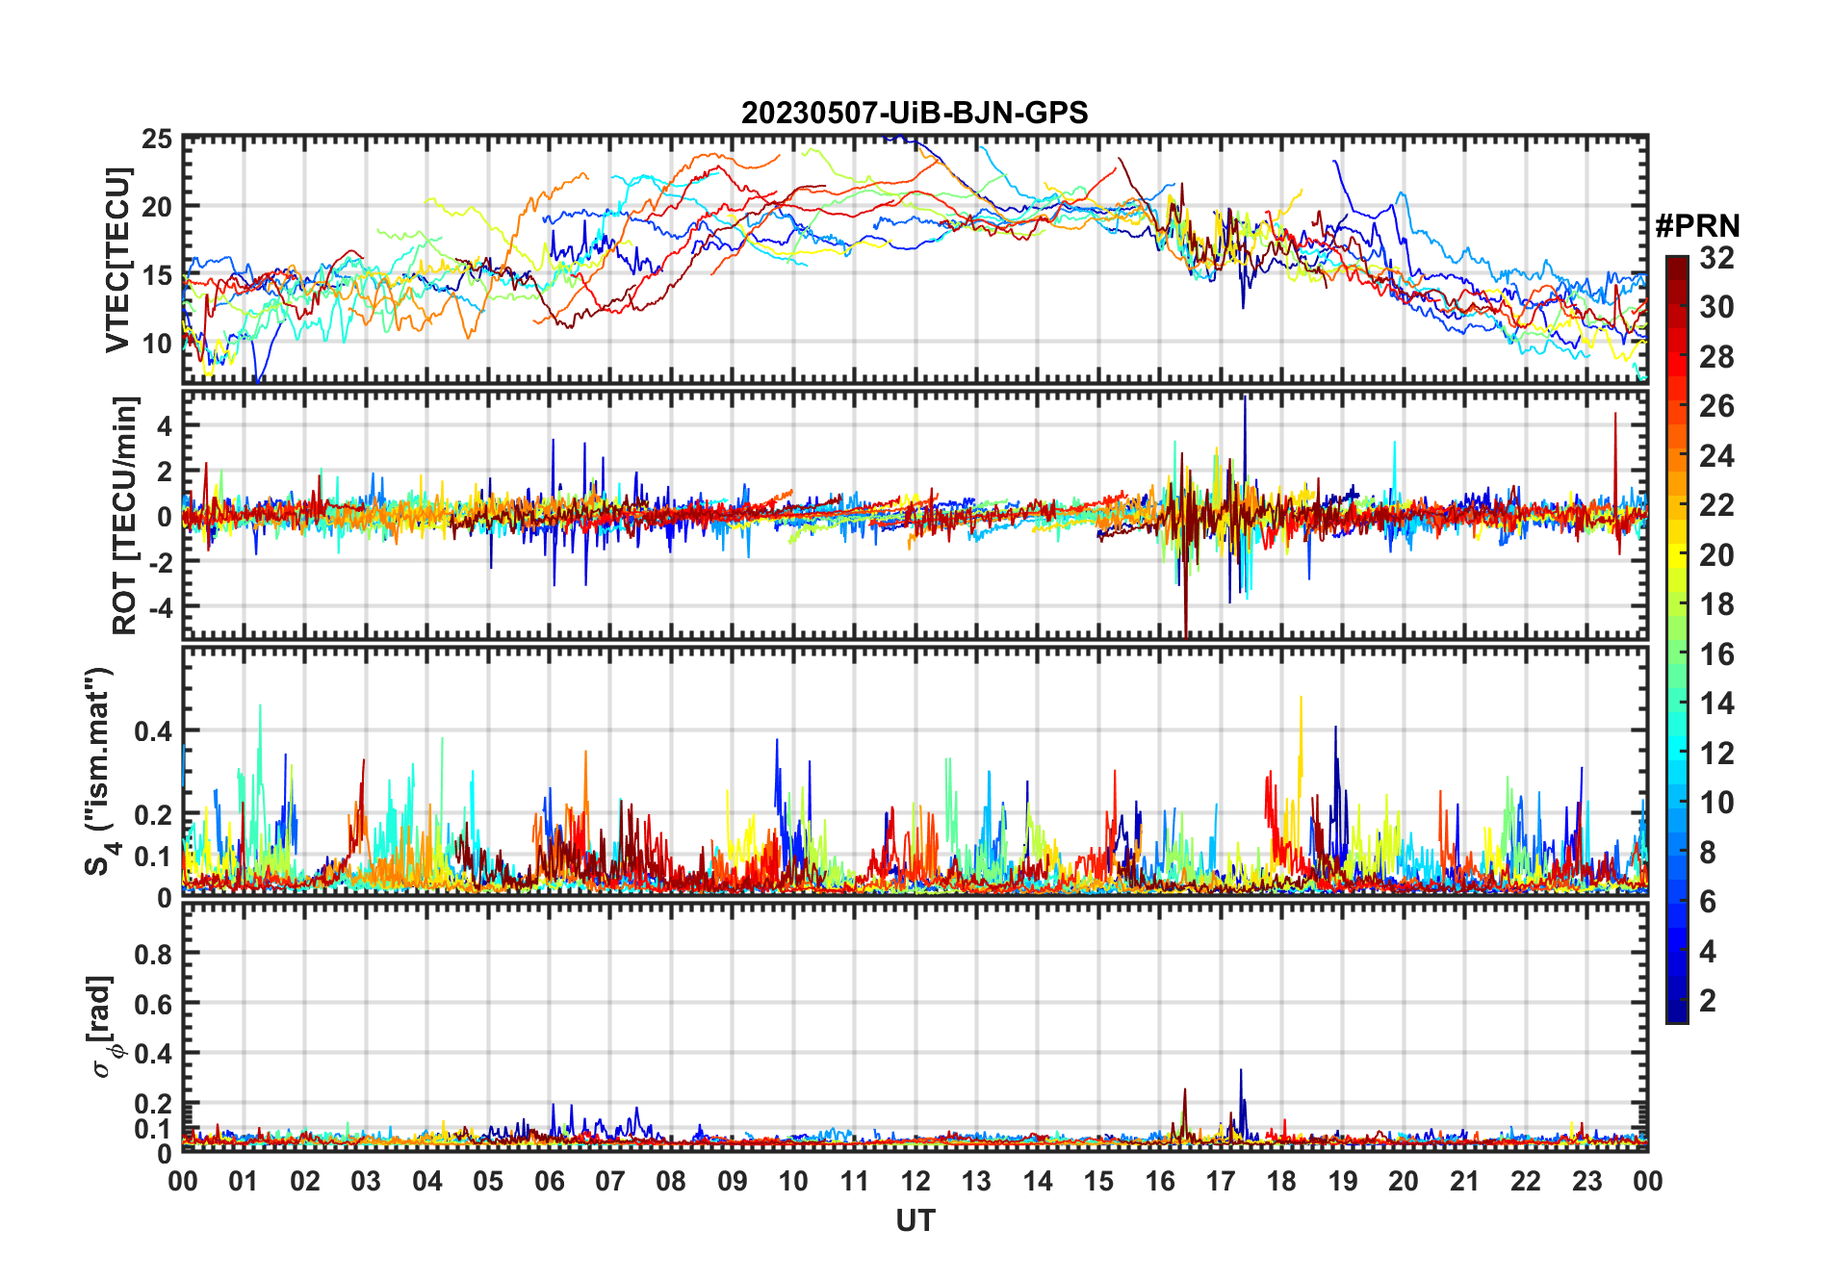
Task: Click the PRN colorbar tick label 10
Action: [1716, 803]
